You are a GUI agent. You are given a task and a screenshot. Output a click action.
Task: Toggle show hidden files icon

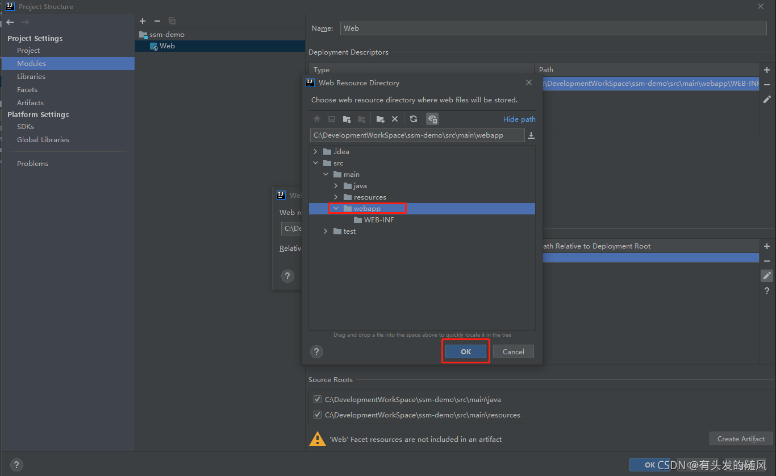[x=432, y=119]
